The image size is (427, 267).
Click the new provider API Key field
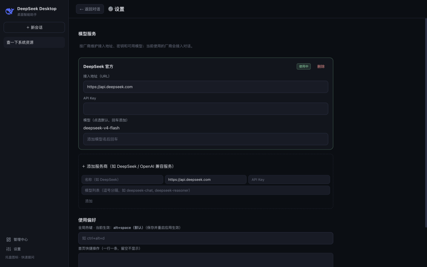289,180
